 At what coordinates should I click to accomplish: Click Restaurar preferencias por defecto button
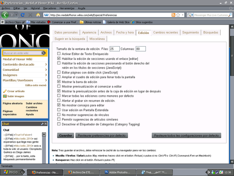102,135
